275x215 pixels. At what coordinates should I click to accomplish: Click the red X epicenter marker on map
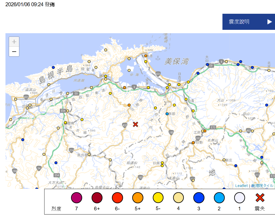tap(135, 124)
